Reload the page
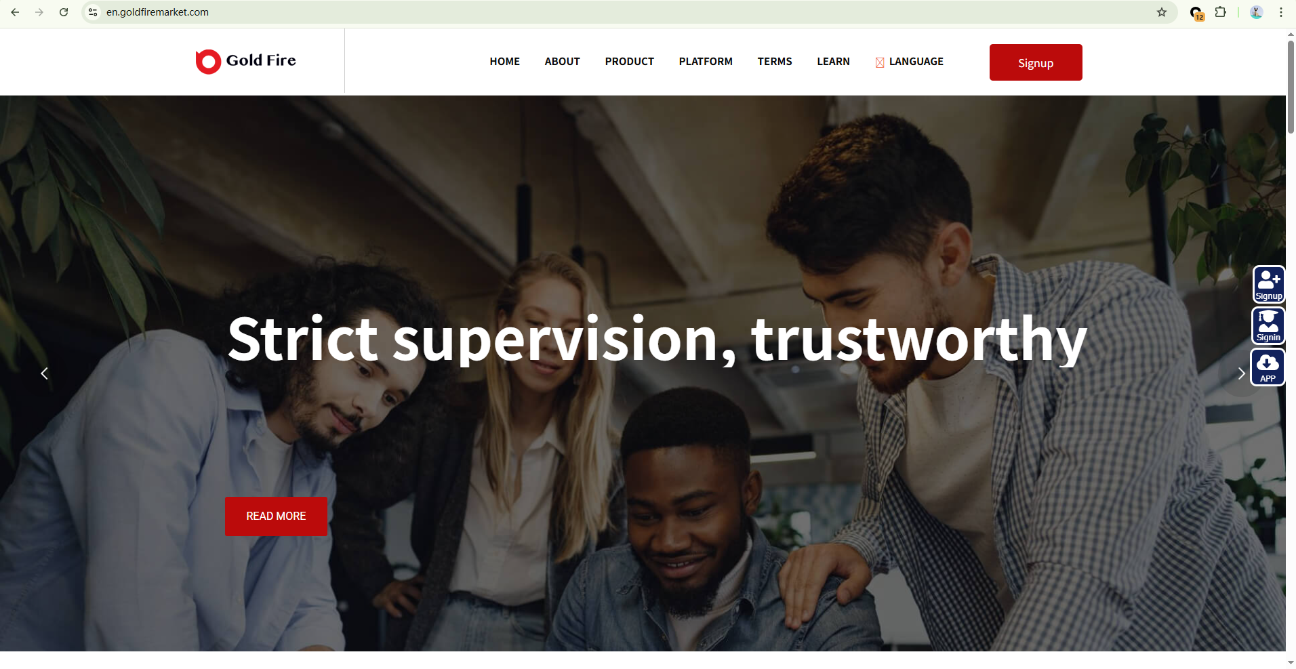 [64, 12]
